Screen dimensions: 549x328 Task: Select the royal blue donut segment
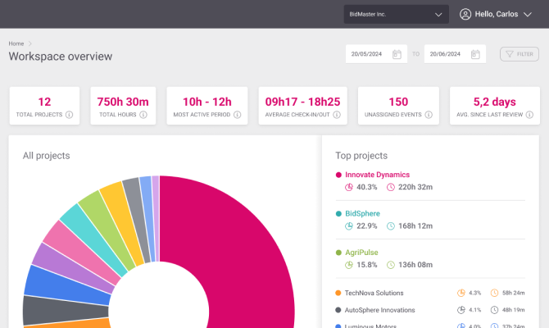point(66,285)
